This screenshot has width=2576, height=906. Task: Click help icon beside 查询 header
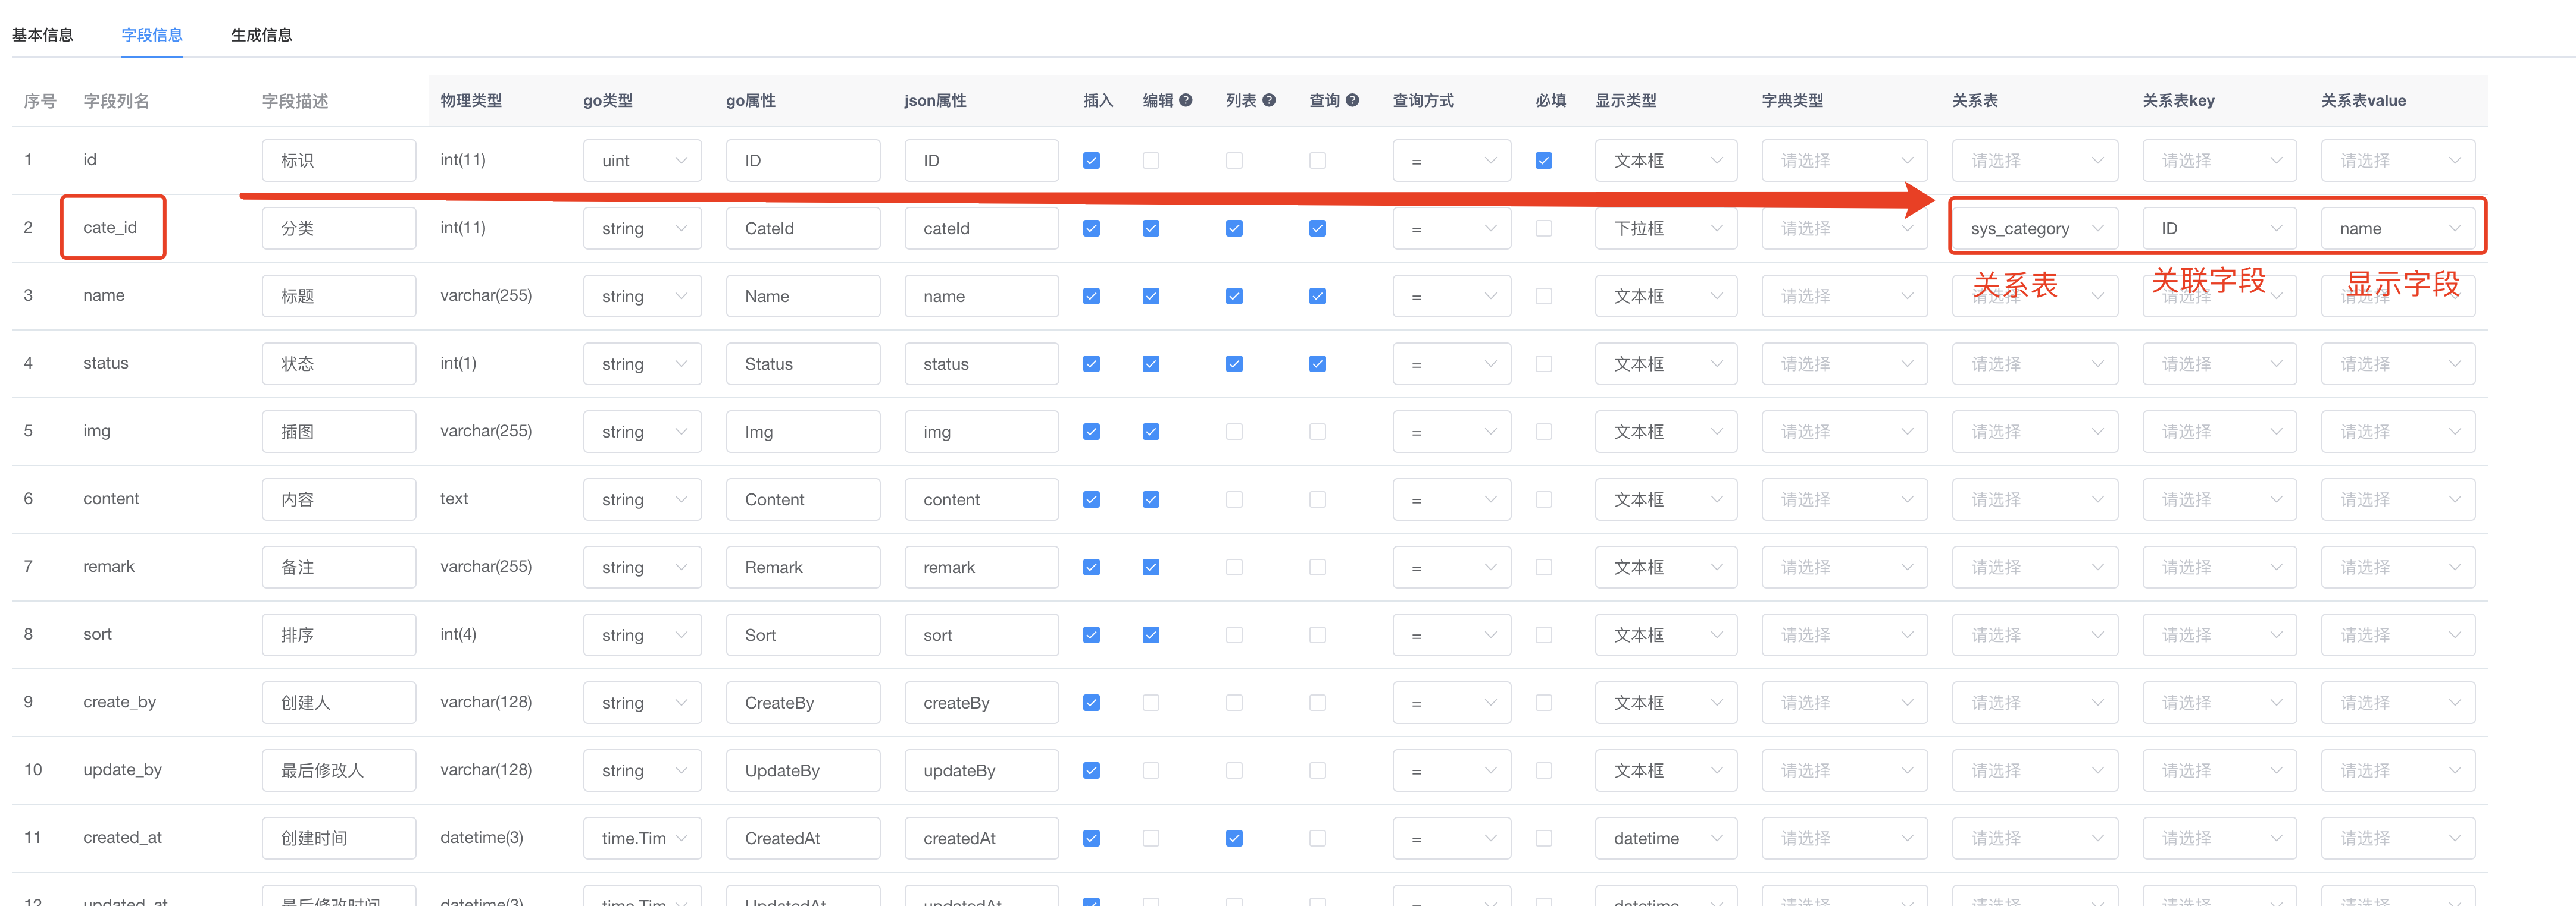point(1352,100)
